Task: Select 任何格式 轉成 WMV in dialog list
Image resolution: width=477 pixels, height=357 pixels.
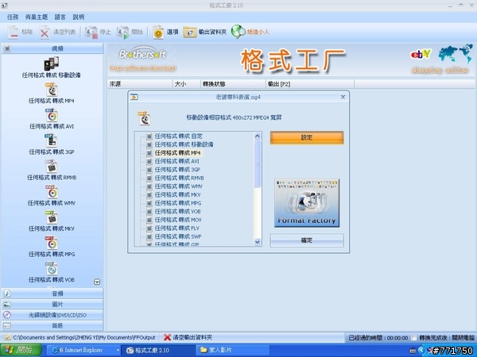Action: point(179,186)
